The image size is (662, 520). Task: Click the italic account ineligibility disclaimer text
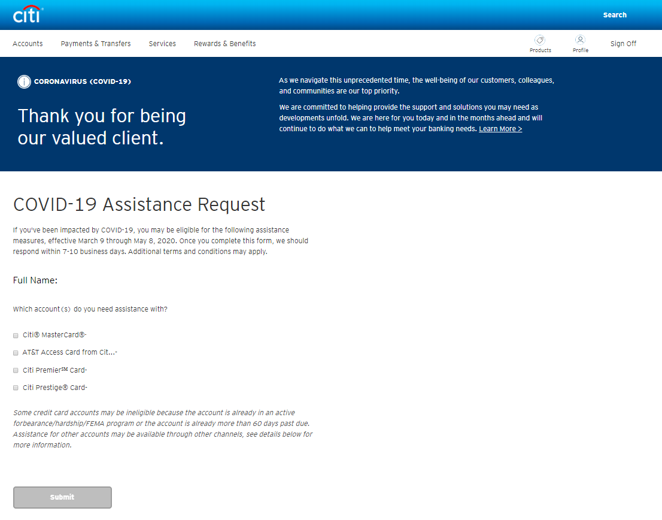[x=163, y=429]
